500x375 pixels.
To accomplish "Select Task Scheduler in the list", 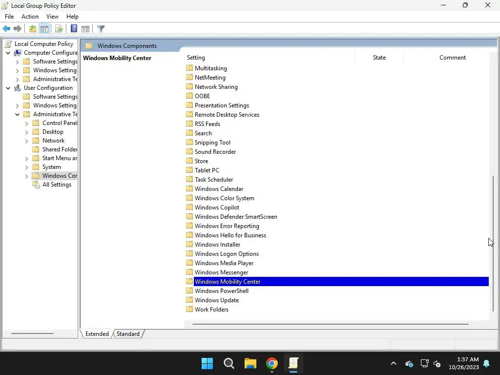I will [214, 180].
